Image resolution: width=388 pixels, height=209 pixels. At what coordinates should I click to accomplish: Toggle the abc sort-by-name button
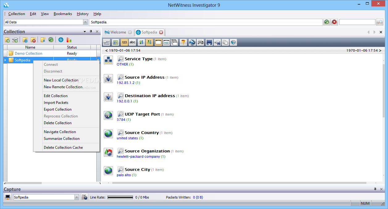(x=132, y=42)
